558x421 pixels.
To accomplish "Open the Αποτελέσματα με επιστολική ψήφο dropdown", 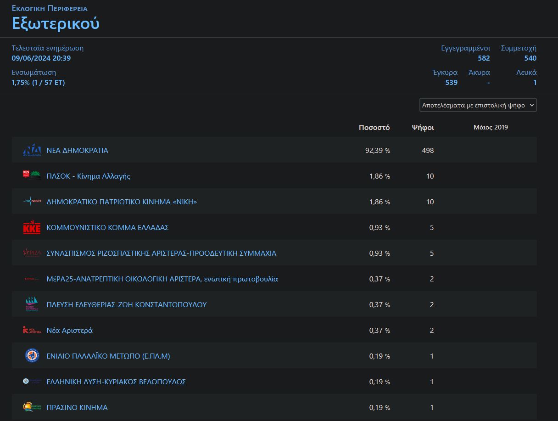I will (478, 105).
